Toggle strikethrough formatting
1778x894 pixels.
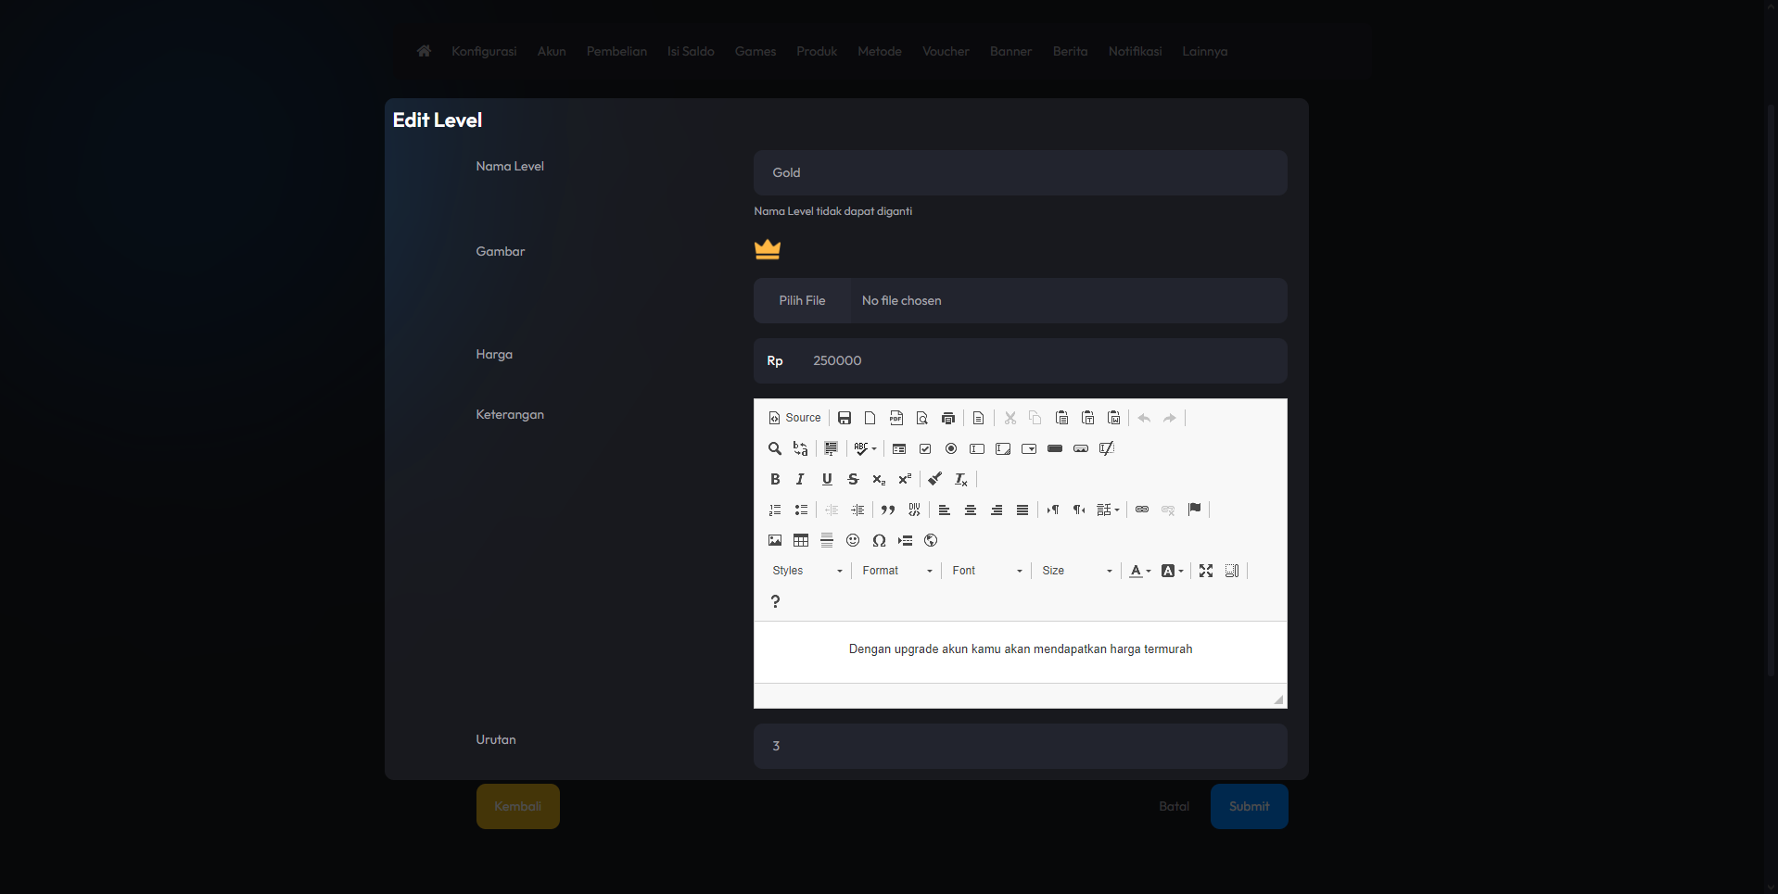(x=853, y=479)
